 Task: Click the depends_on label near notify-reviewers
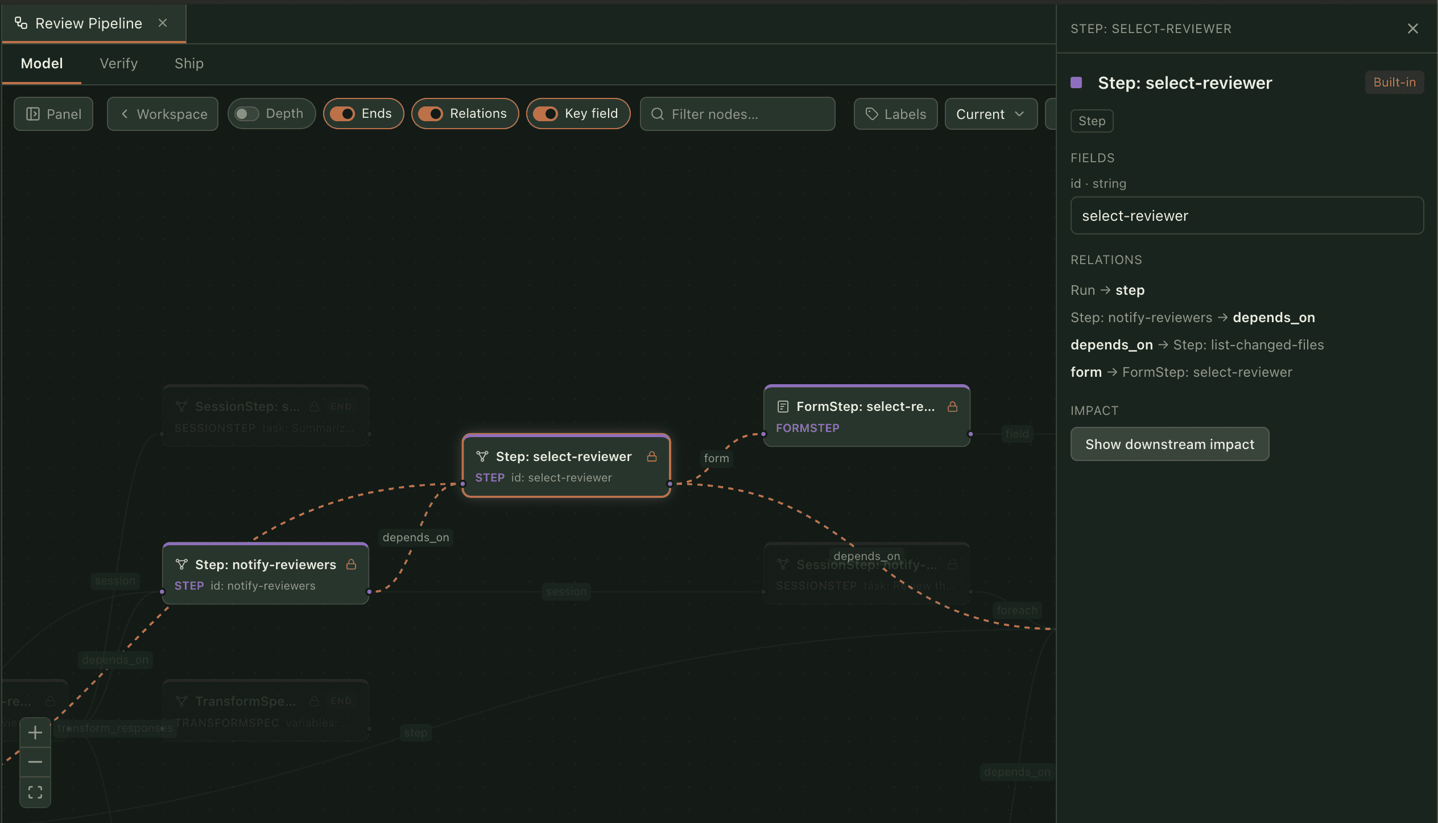[x=416, y=537]
